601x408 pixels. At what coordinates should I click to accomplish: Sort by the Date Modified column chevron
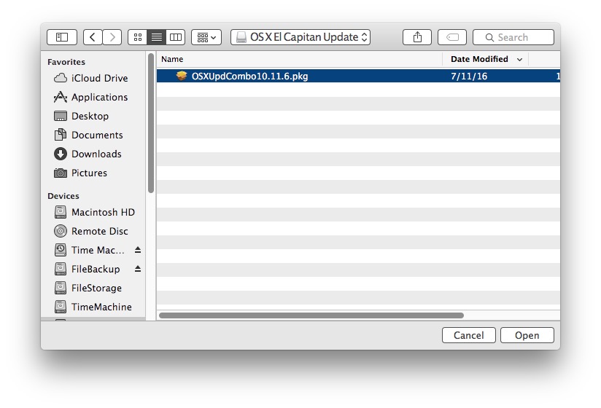(519, 60)
